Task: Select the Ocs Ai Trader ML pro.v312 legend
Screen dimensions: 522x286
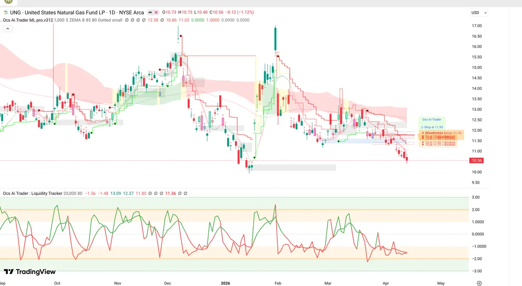Action: pyautogui.click(x=27, y=20)
